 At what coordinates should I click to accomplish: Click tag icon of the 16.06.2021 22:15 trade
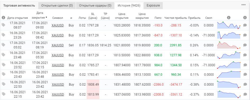point(3,94)
